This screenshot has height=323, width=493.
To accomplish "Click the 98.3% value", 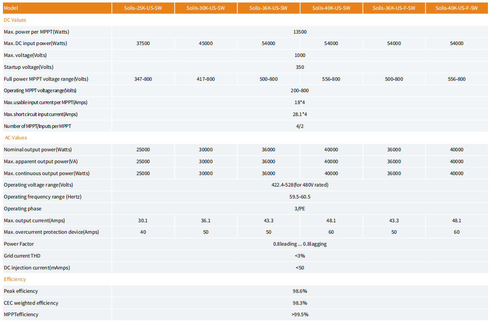I will [300, 303].
